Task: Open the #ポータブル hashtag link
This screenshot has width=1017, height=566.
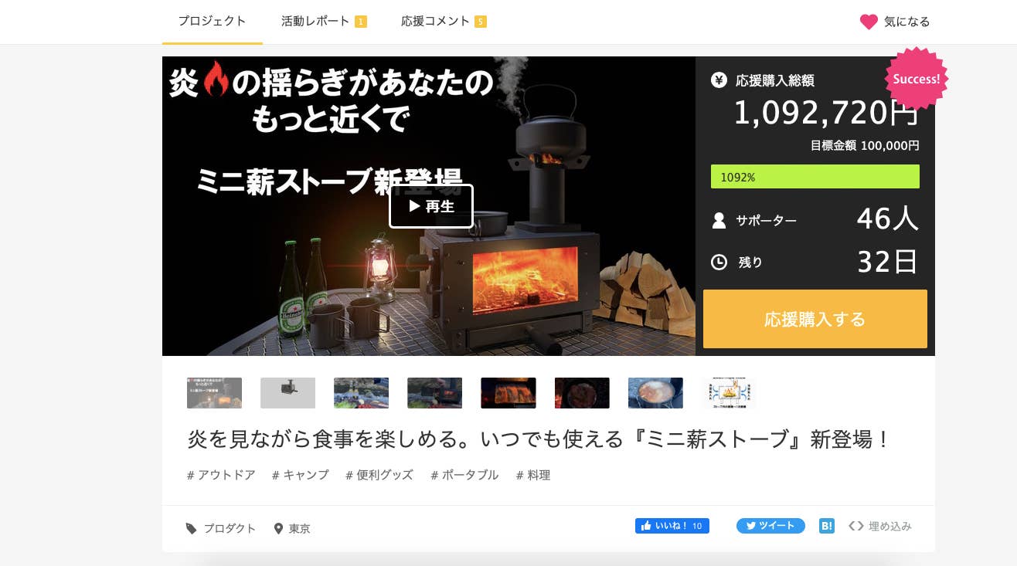Action: [464, 475]
